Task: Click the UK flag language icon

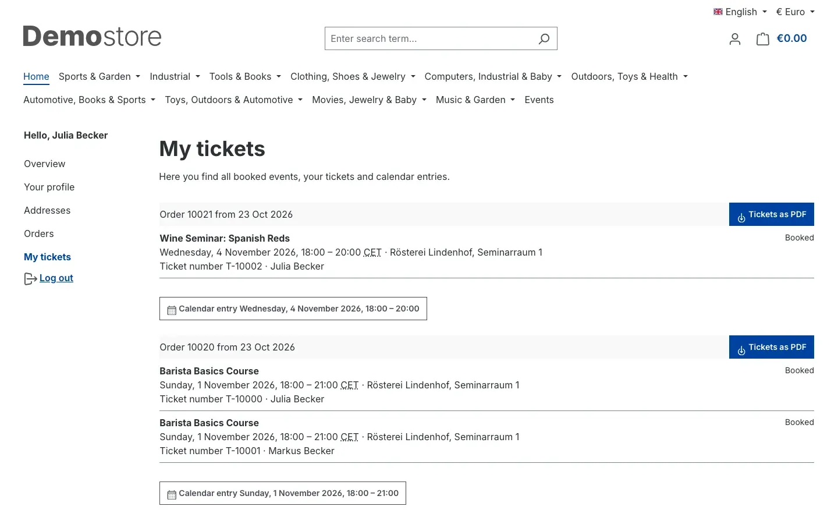Action: click(718, 12)
